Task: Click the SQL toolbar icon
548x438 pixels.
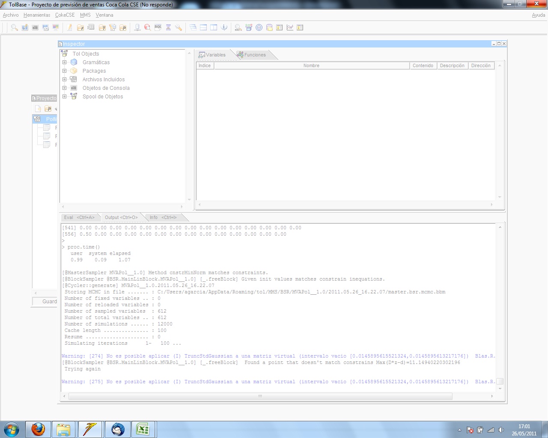Action: point(158,27)
